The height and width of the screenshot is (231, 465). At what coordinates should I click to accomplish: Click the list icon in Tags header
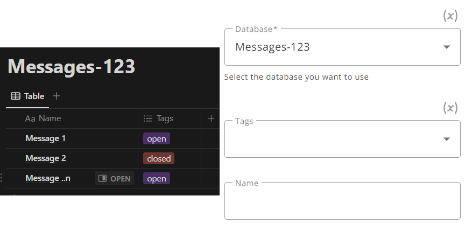147,118
